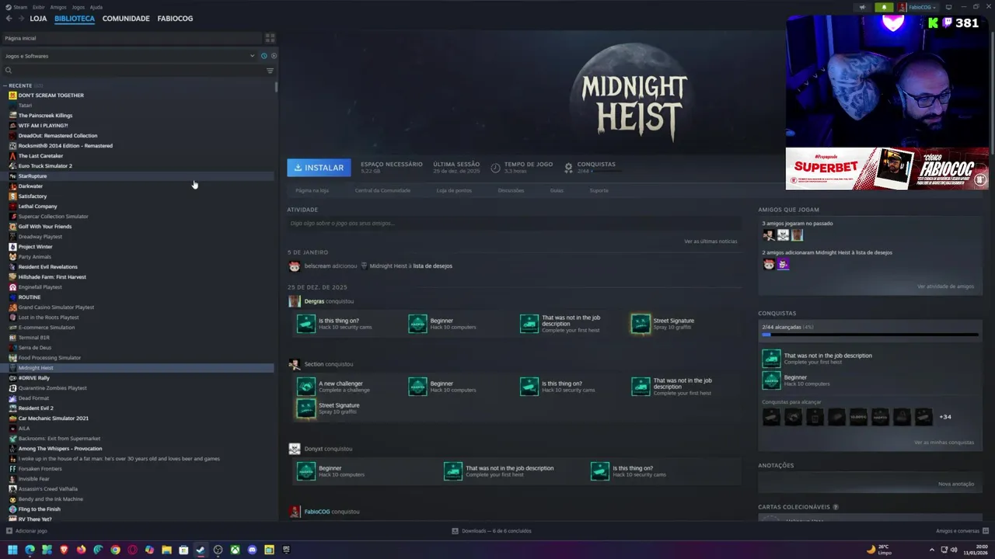This screenshot has height=559, width=995.
Task: Open Epic Games launcher from taskbar
Action: (286, 550)
